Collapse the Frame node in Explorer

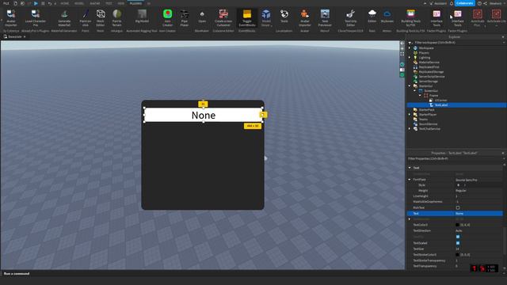coord(421,95)
